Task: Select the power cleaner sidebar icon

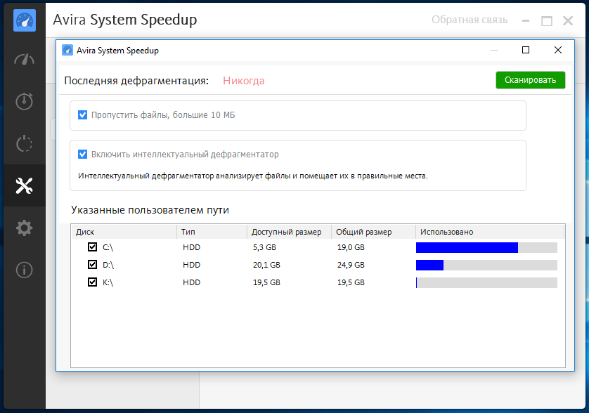Action: coord(25,144)
